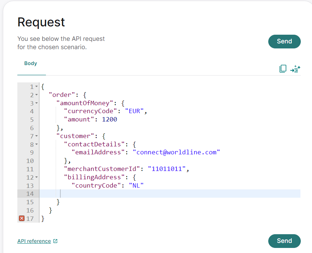This screenshot has height=253, width=312.
Task: Click the "NL" country code value
Action: (x=136, y=185)
